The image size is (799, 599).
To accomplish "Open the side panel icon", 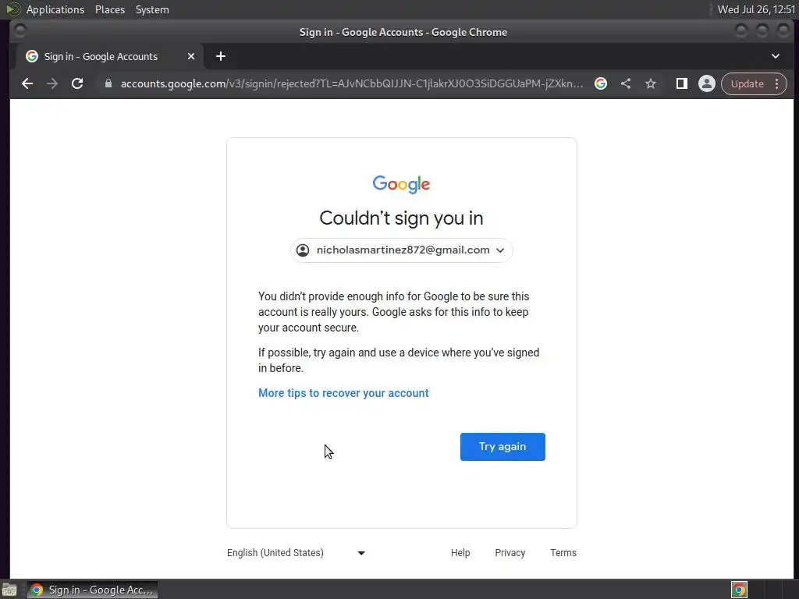I will click(x=682, y=83).
